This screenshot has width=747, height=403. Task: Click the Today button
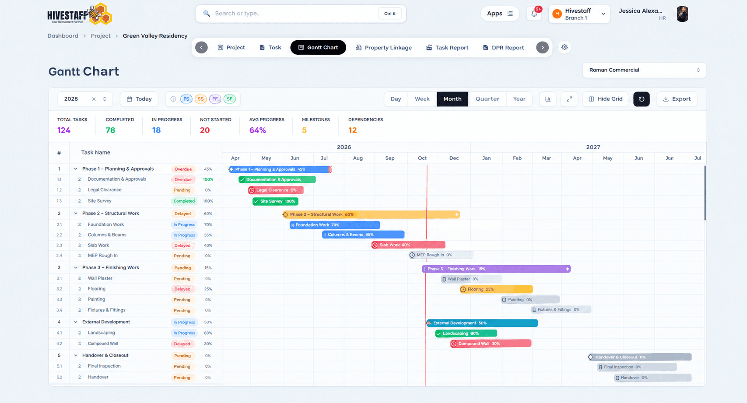tap(139, 99)
